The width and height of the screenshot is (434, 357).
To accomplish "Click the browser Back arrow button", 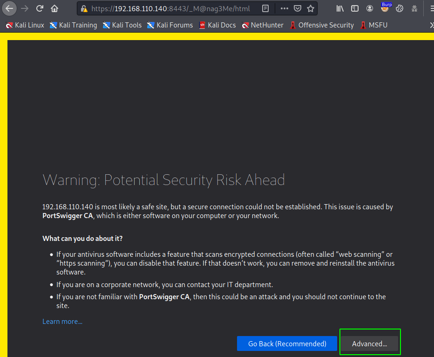I will pyautogui.click(x=9, y=8).
